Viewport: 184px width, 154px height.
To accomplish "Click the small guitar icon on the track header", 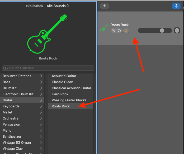I will click(104, 28).
